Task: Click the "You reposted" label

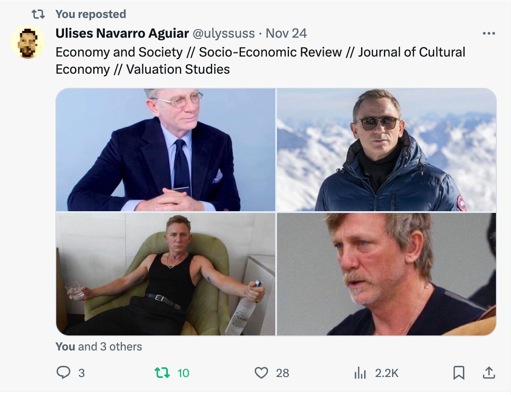Action: pos(91,14)
